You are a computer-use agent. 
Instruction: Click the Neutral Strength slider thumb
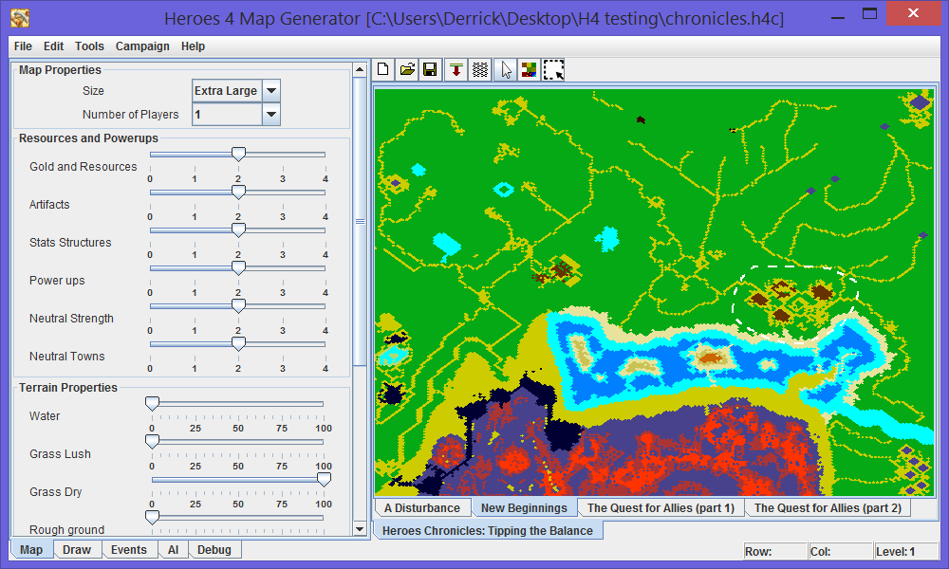pos(238,306)
